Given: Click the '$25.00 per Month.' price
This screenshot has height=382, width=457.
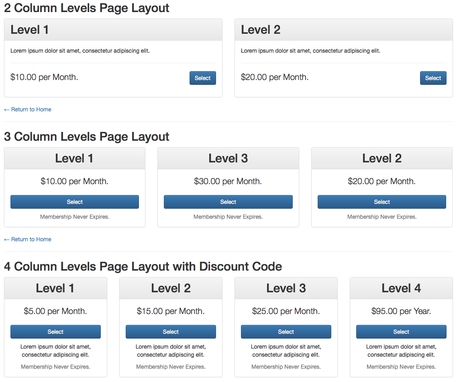Looking at the screenshot, I should [x=286, y=311].
